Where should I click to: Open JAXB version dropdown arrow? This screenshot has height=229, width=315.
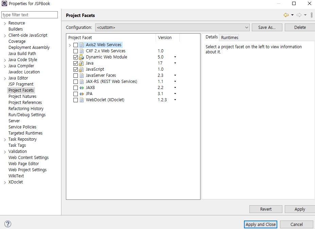(175, 88)
